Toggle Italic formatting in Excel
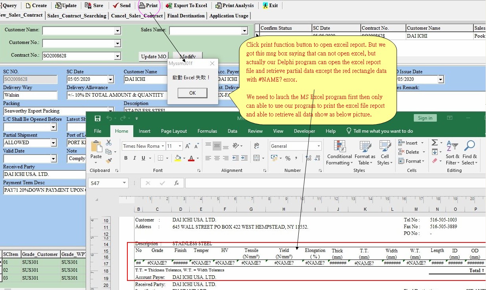 (134, 158)
